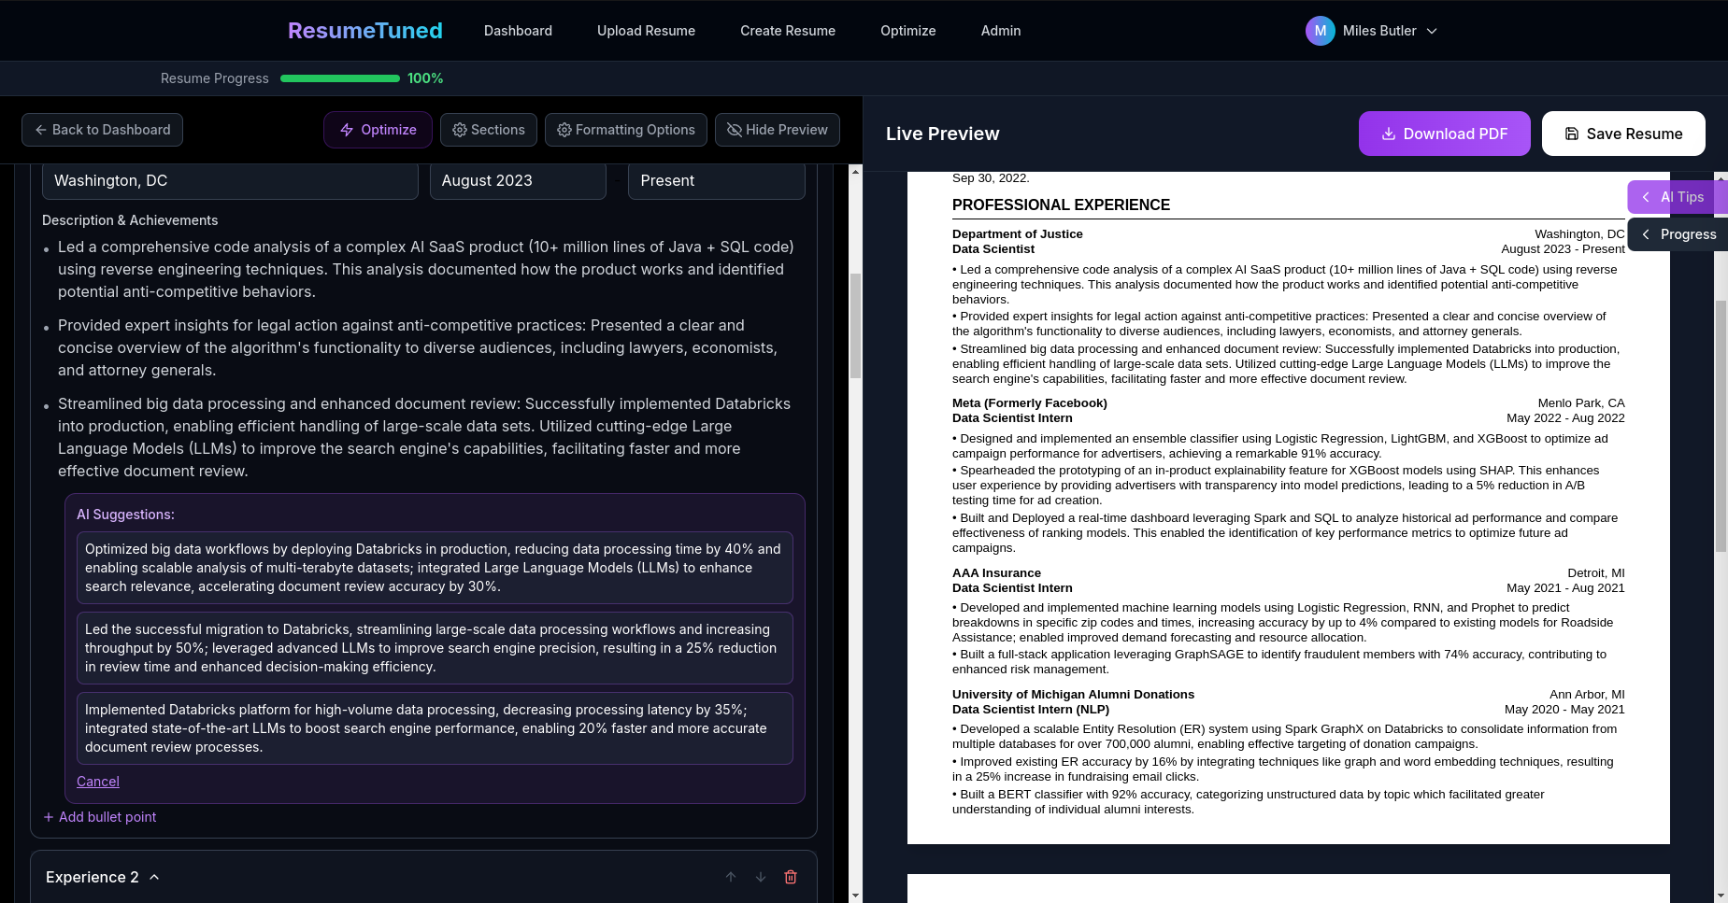1728x903 pixels.
Task: Click the gear icon in Sections button
Action: tap(460, 130)
